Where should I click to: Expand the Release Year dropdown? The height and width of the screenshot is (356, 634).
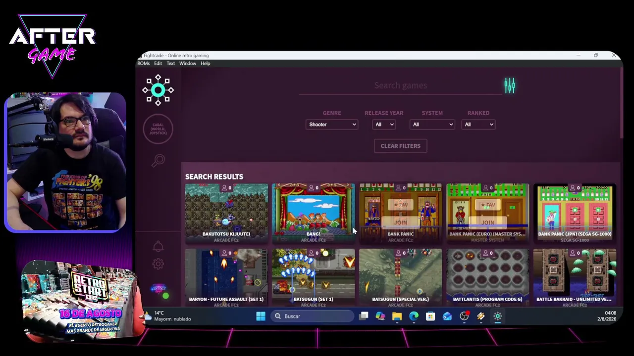point(384,125)
